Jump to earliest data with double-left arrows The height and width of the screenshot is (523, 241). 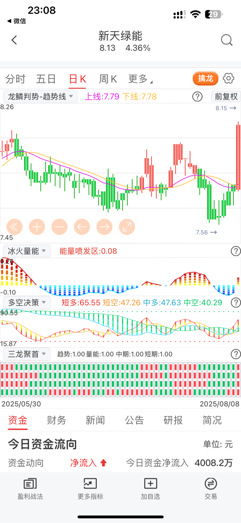coord(14,227)
